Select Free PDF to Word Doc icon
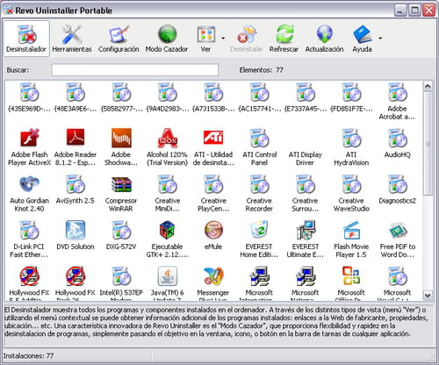Viewport: 439px width, 365px height. 397,230
